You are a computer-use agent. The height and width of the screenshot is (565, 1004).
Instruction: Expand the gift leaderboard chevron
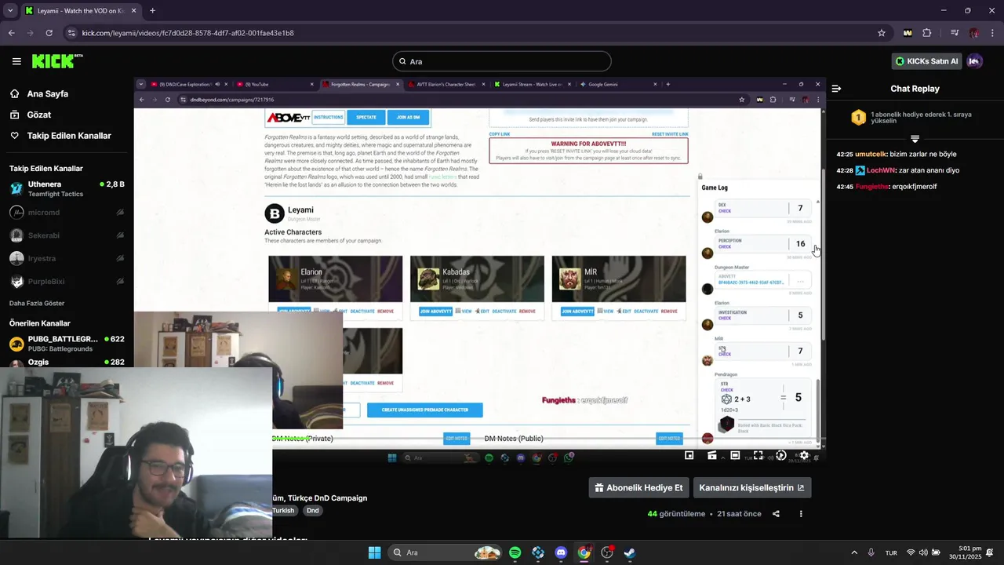pos(915,139)
